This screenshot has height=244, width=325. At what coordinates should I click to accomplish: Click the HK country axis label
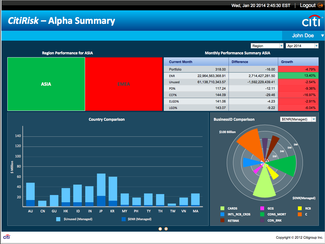click(66, 211)
